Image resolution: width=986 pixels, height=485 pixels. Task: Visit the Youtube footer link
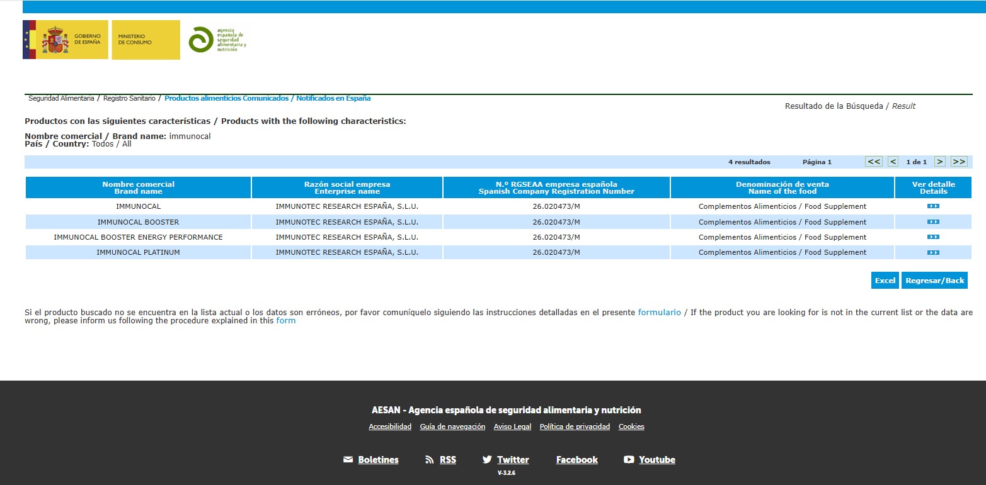coord(656,460)
